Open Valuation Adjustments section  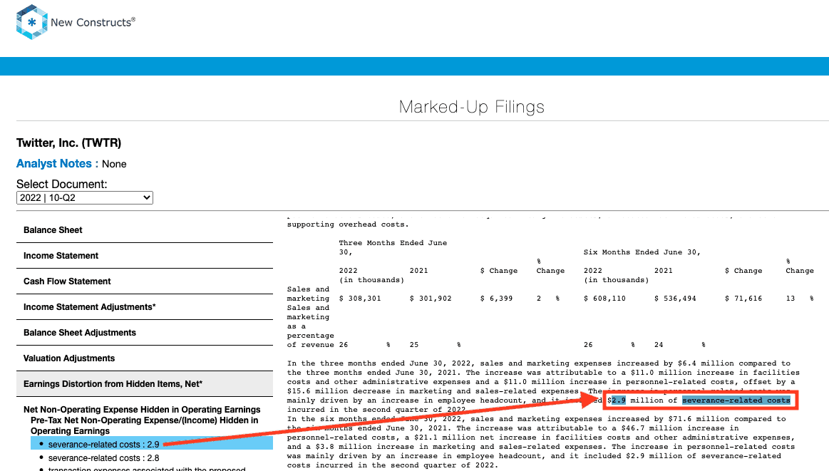coord(145,358)
